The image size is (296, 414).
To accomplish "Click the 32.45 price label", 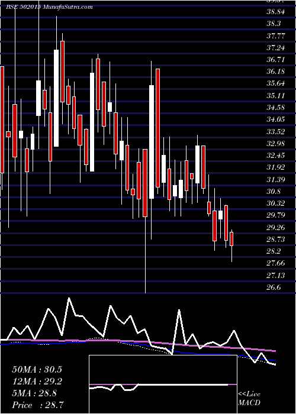I will [276, 155].
